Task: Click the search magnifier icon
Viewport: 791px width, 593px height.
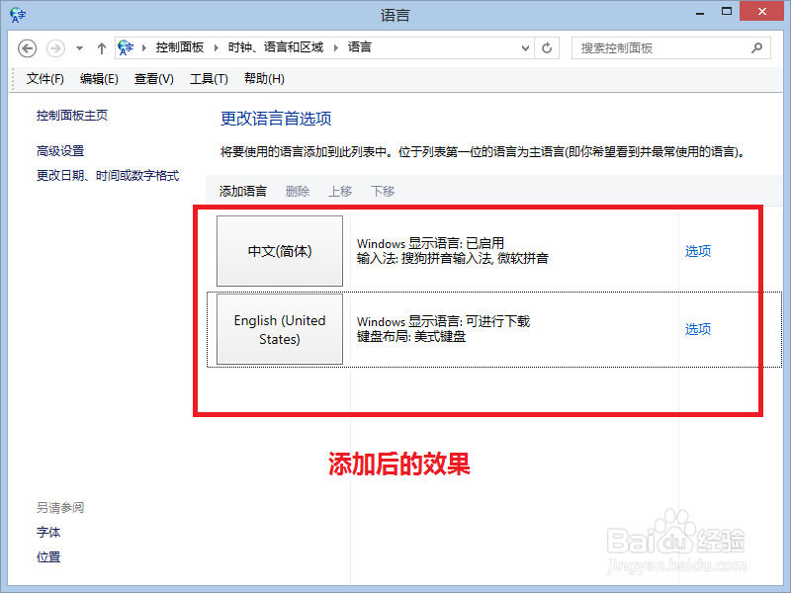Action: tap(756, 47)
